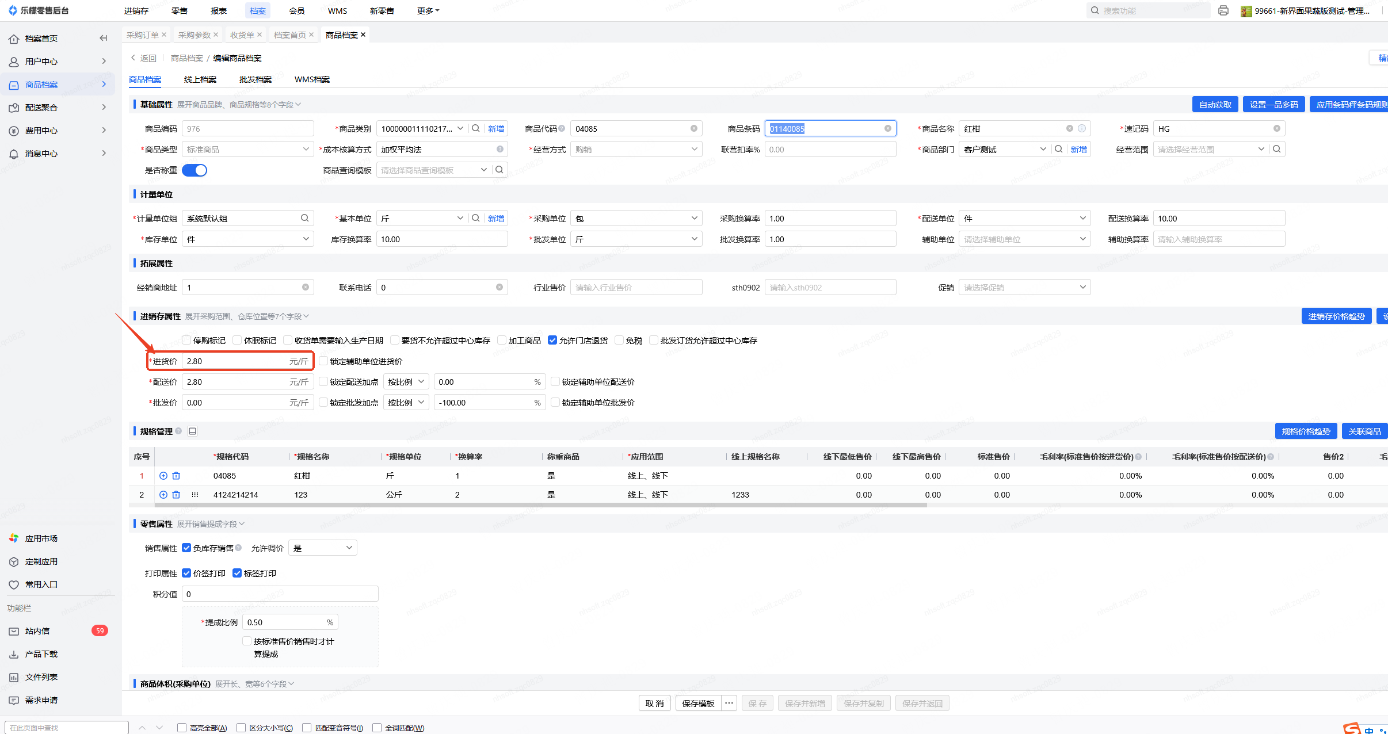Check the 停购标记 checkbox

[186, 341]
